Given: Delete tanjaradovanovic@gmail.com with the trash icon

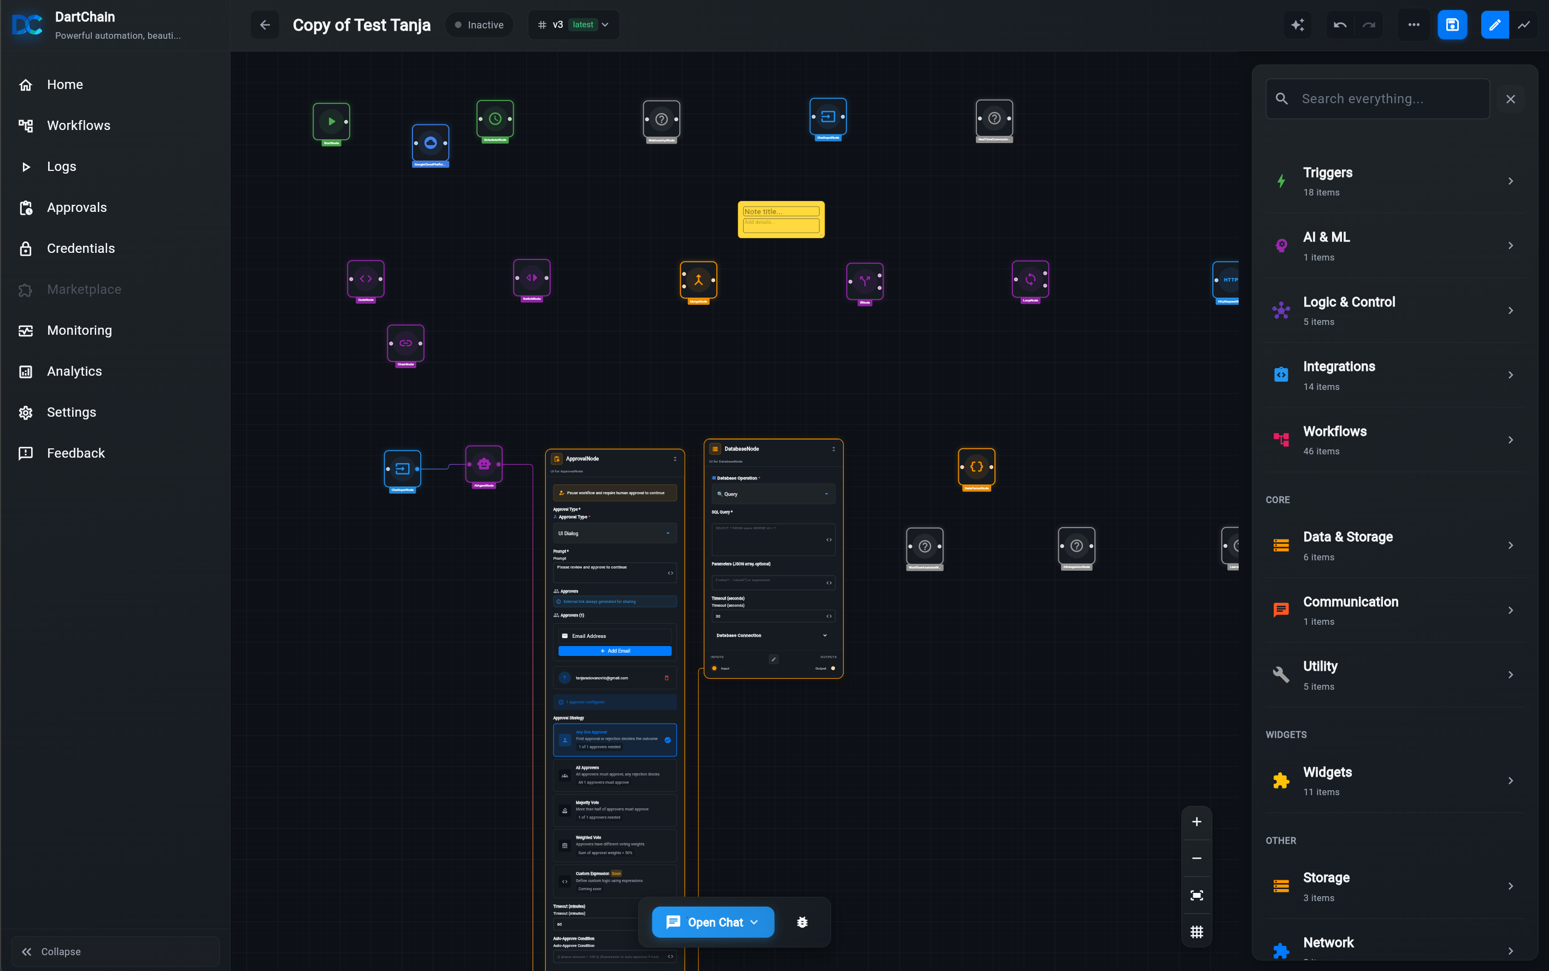Looking at the screenshot, I should click(668, 678).
